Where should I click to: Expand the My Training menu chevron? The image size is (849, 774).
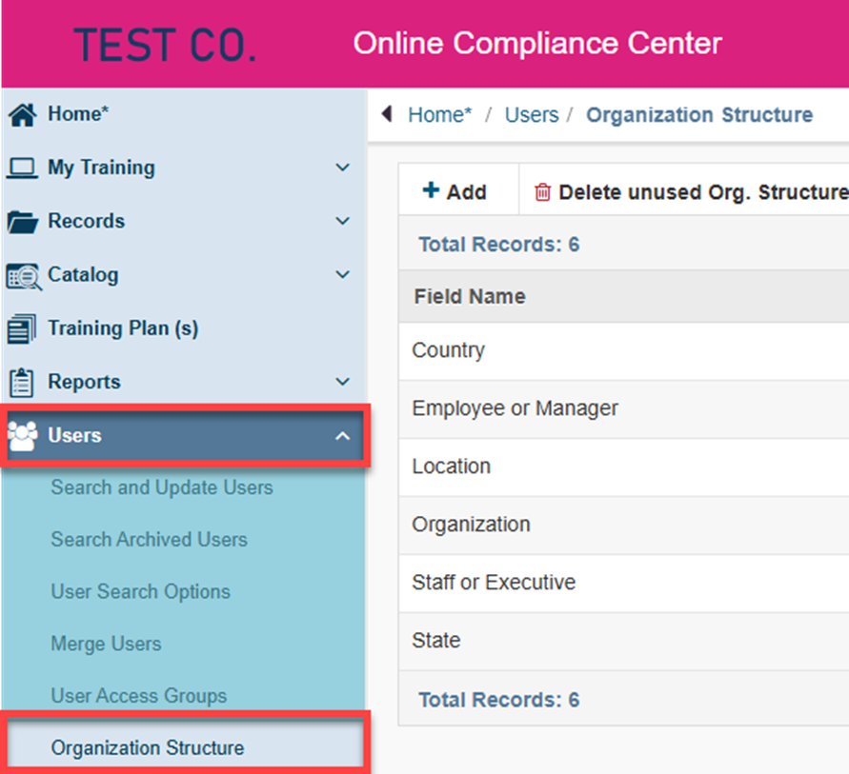pos(342,168)
